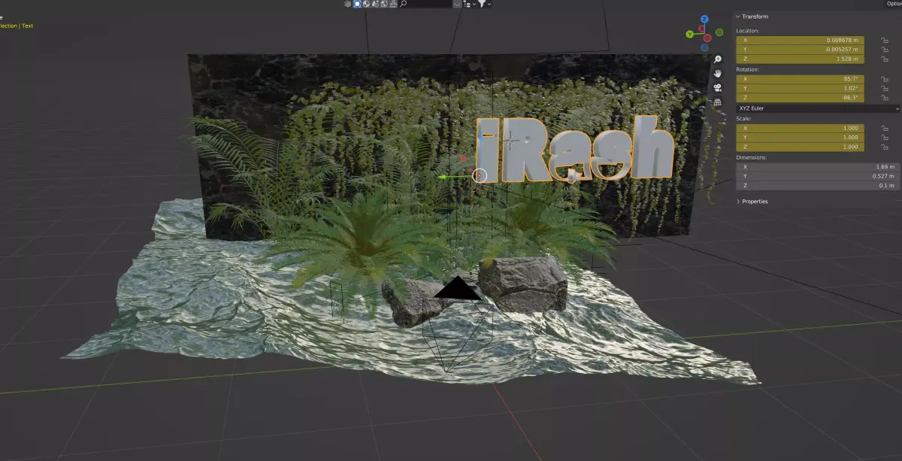Select the right rock in the viewport
Screen dimensions: 902x461
pyautogui.click(x=523, y=283)
